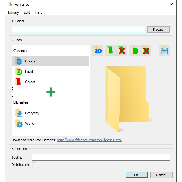Choose the Colors folder set

tap(51, 82)
